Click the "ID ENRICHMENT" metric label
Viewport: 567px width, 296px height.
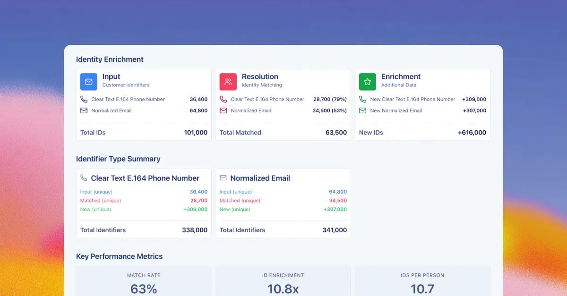(x=283, y=275)
